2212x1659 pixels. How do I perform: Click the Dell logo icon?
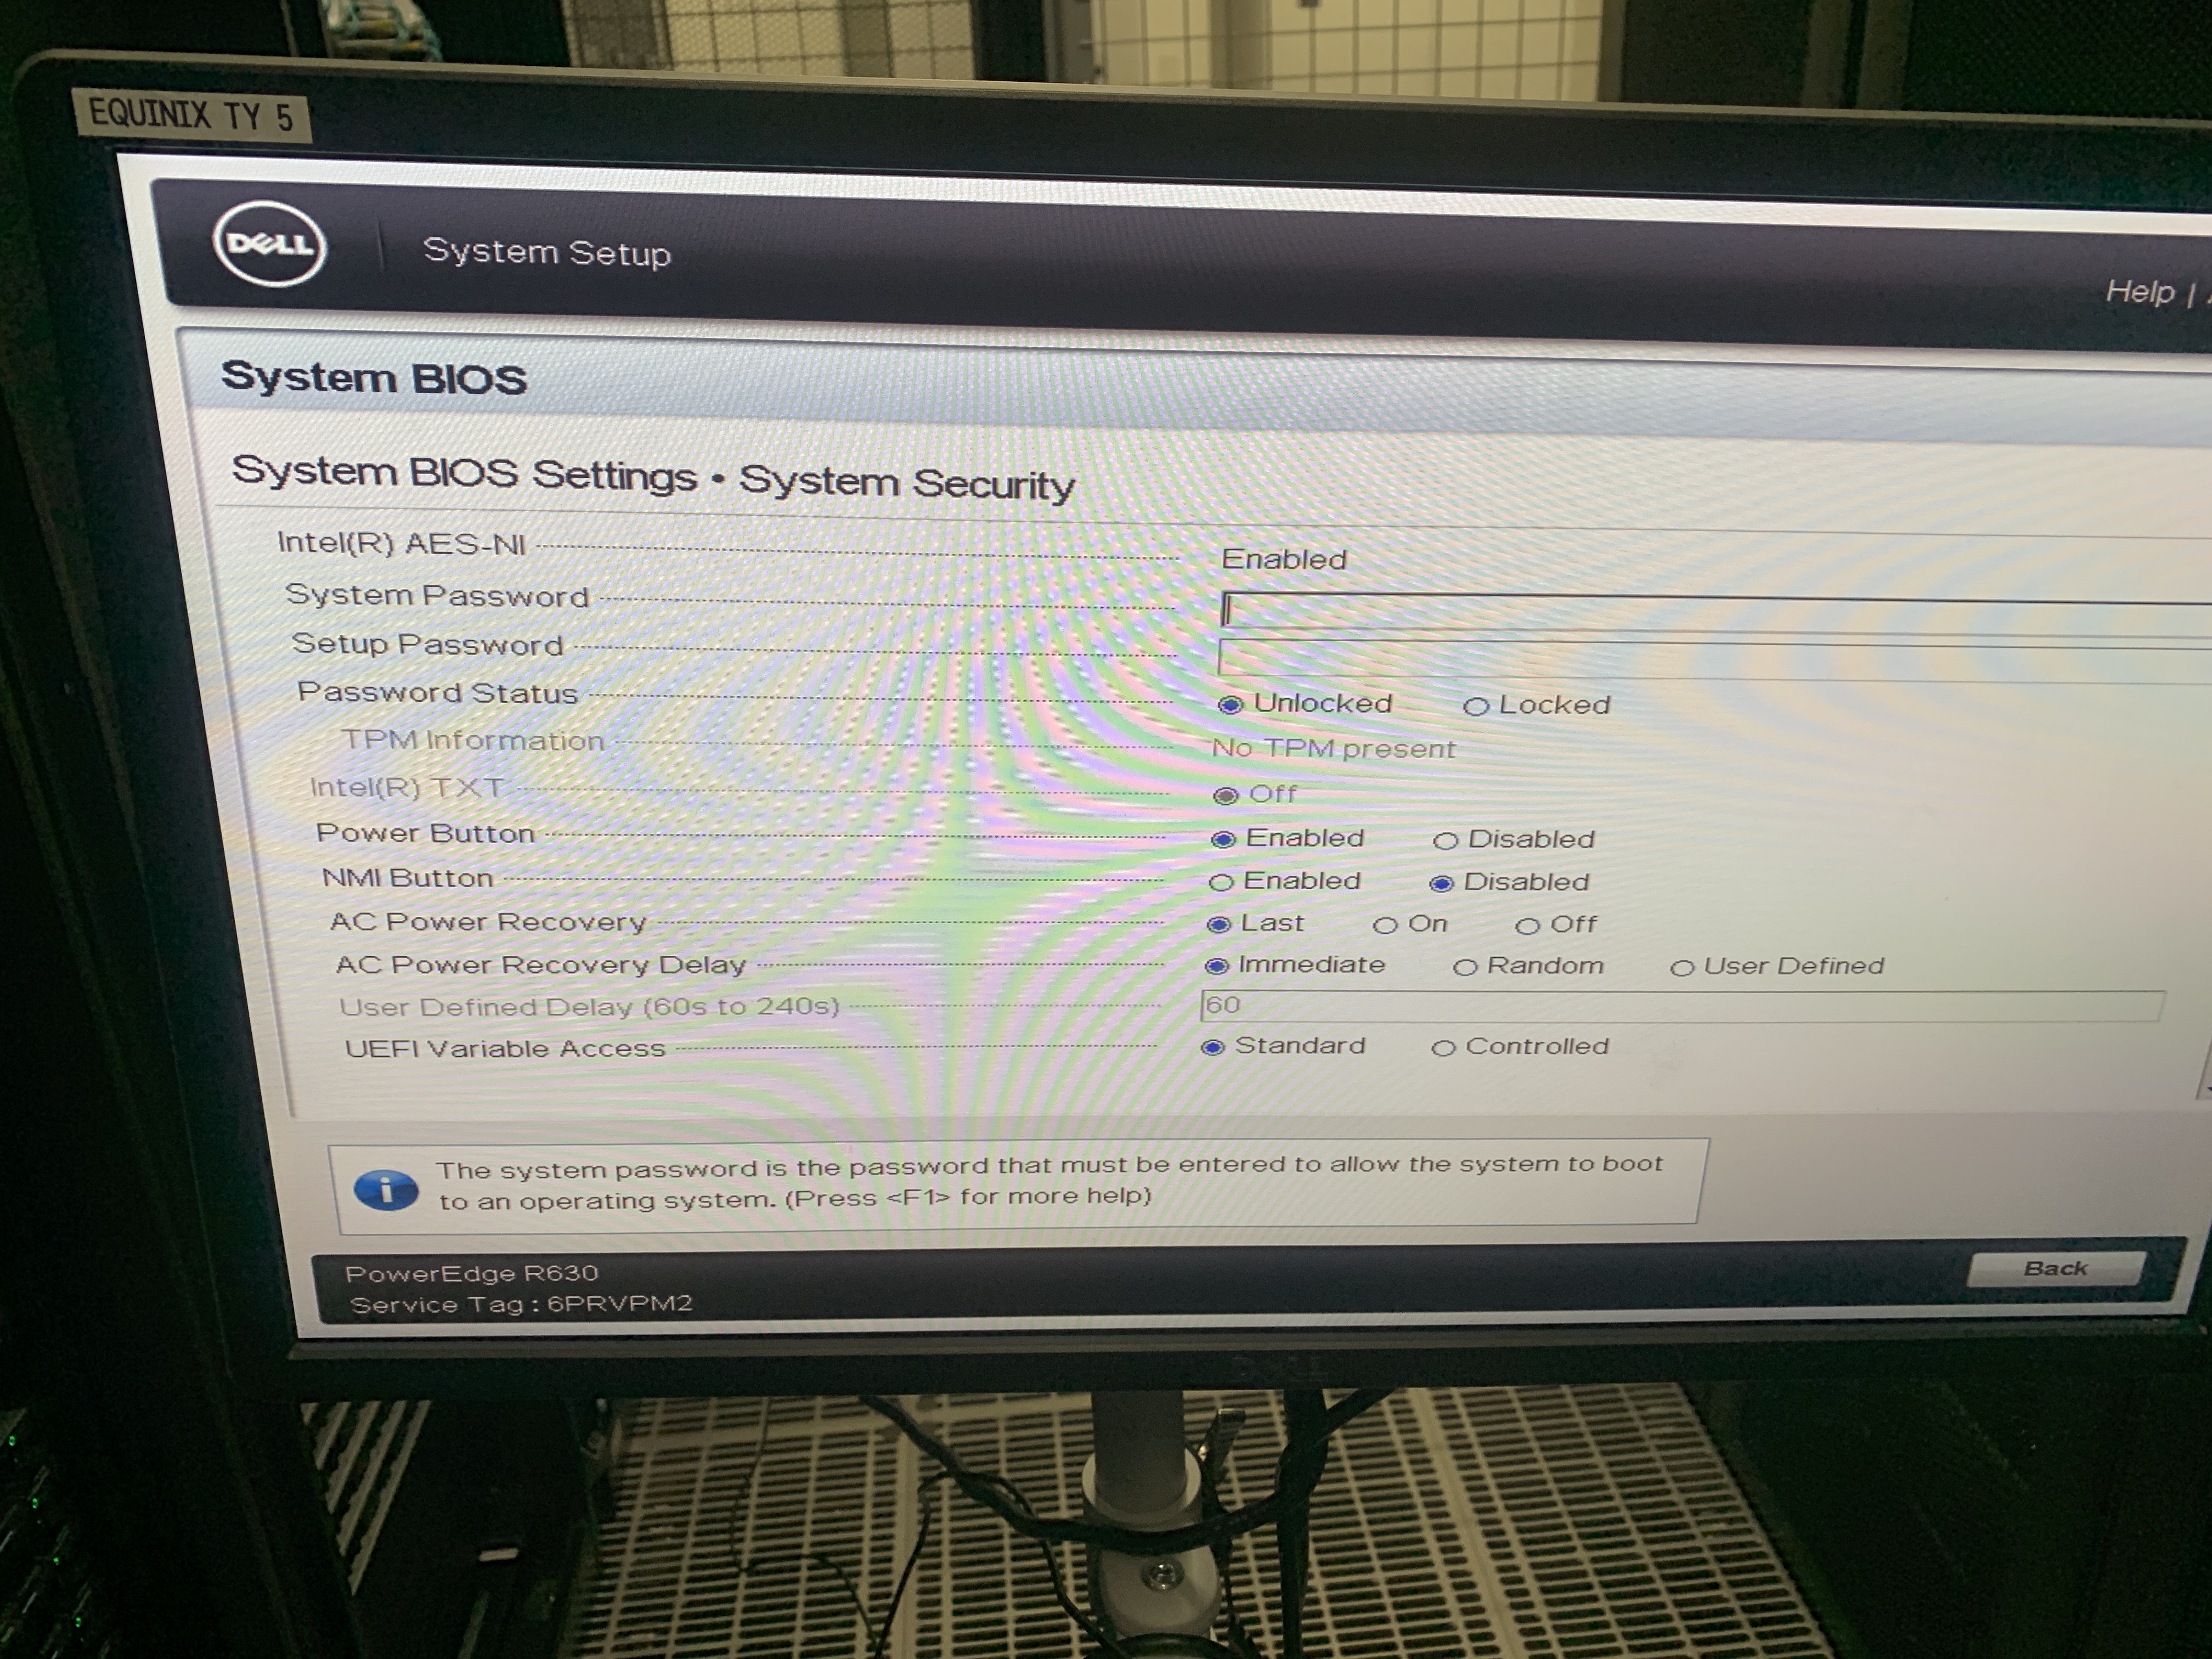click(270, 244)
